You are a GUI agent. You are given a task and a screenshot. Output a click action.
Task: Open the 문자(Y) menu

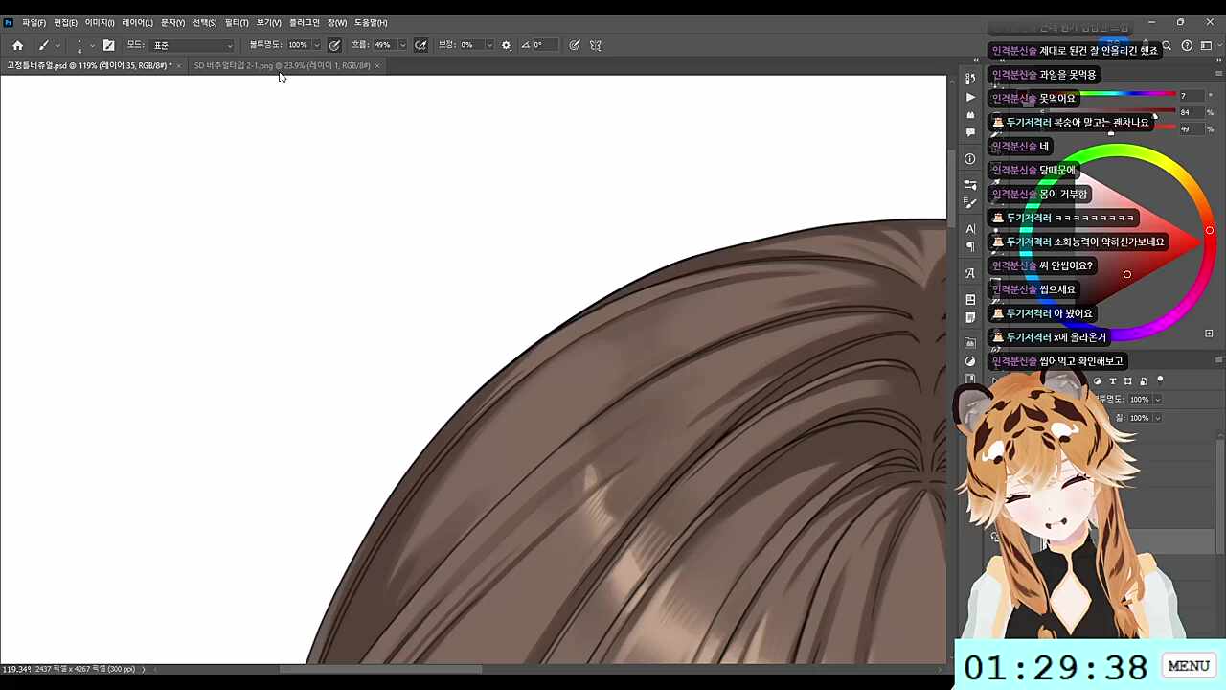point(172,22)
